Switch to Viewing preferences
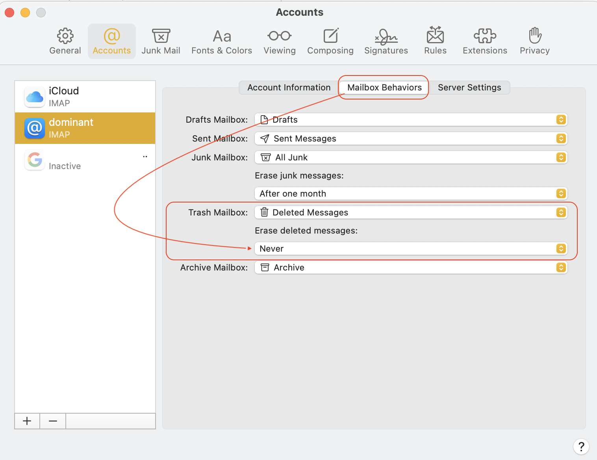This screenshot has height=460, width=597. click(x=280, y=41)
